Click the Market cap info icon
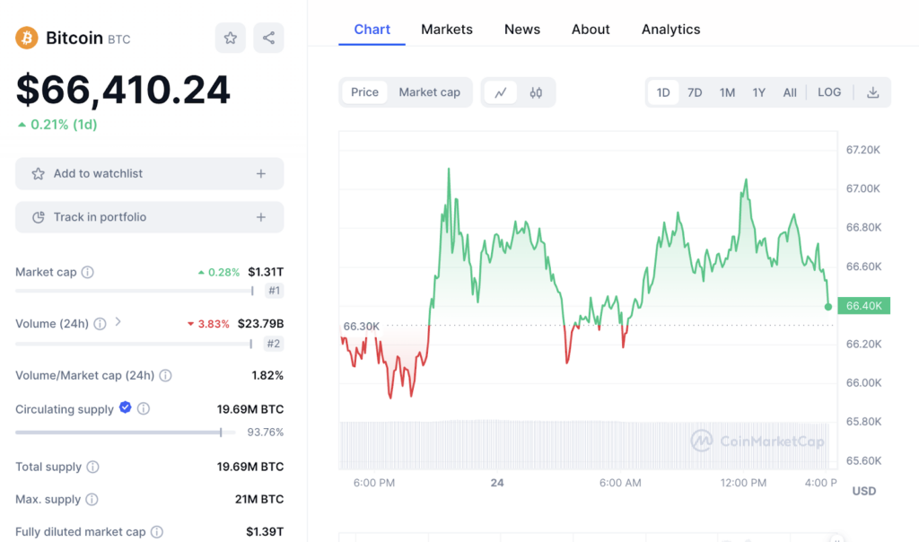919x542 pixels. tap(88, 272)
